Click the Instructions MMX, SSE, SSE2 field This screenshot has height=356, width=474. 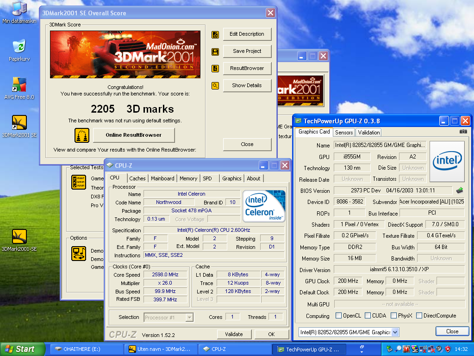pos(214,255)
